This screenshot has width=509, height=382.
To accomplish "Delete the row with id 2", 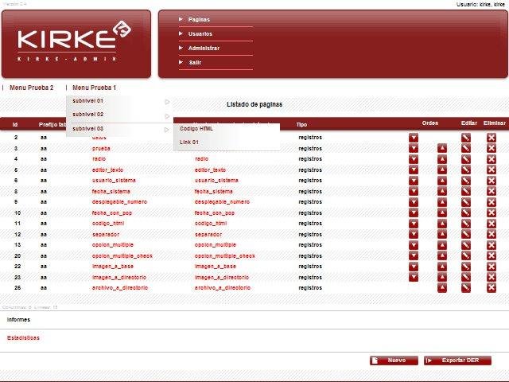I will click(492, 138).
